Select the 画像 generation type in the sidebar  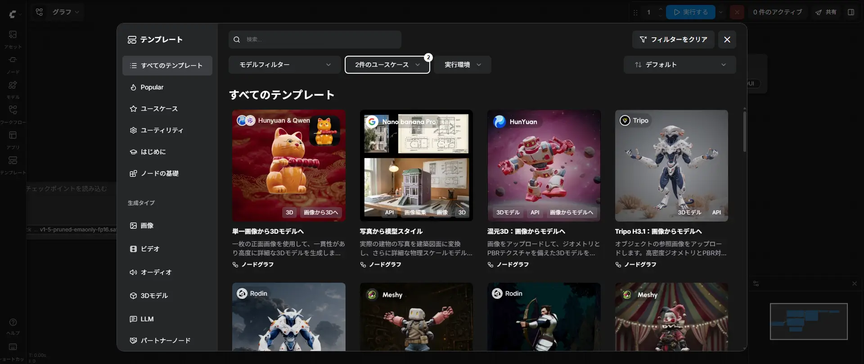(x=167, y=226)
